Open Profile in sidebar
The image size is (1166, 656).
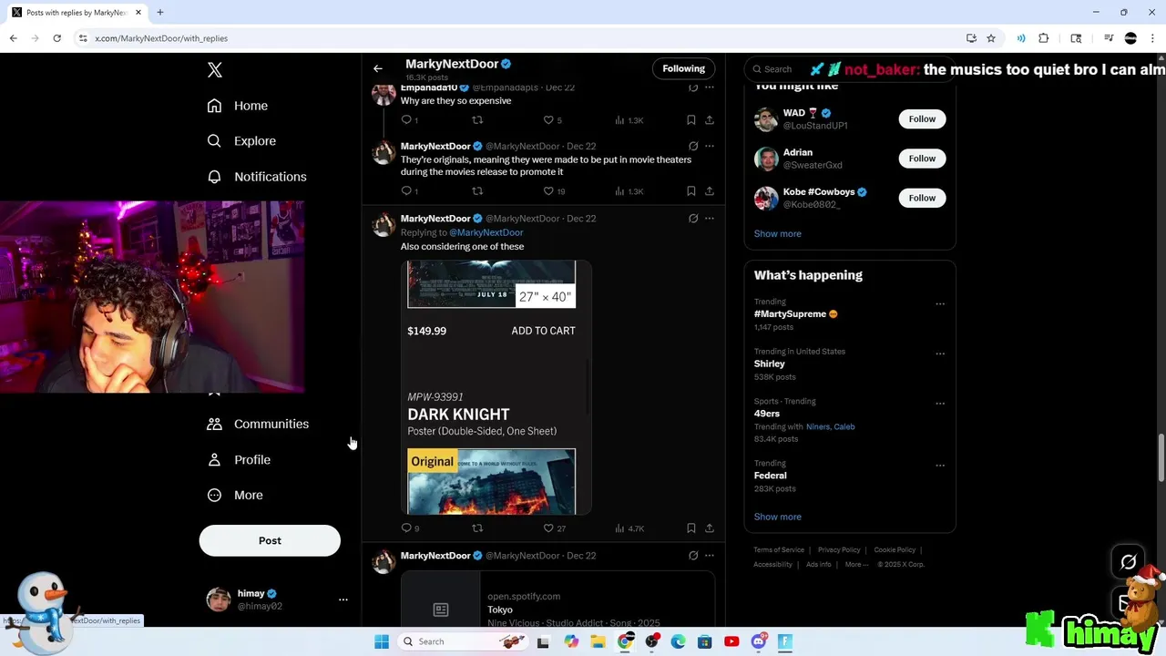click(x=239, y=460)
